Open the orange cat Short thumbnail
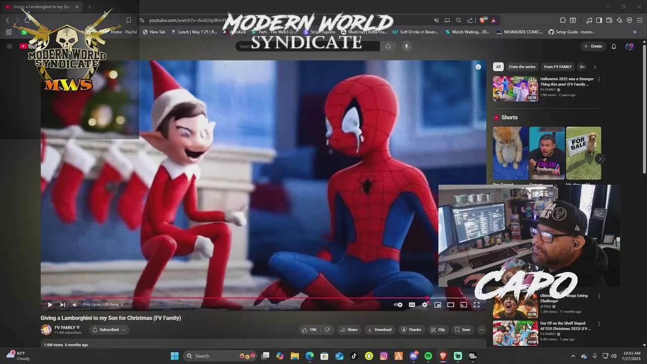The image size is (647, 364). click(x=511, y=153)
